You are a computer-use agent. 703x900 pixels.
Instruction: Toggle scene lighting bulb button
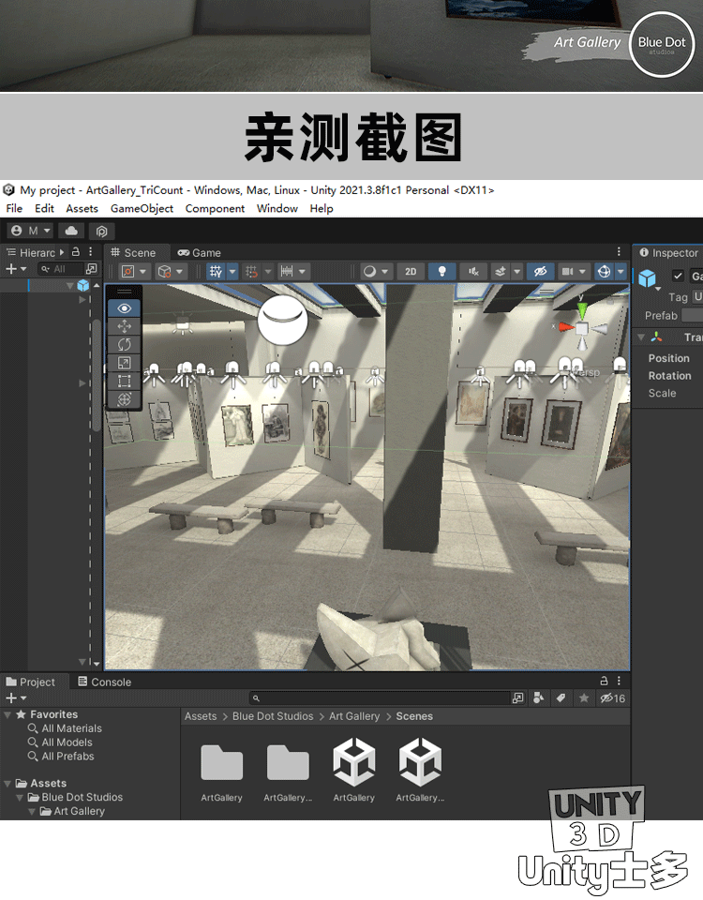click(x=442, y=271)
